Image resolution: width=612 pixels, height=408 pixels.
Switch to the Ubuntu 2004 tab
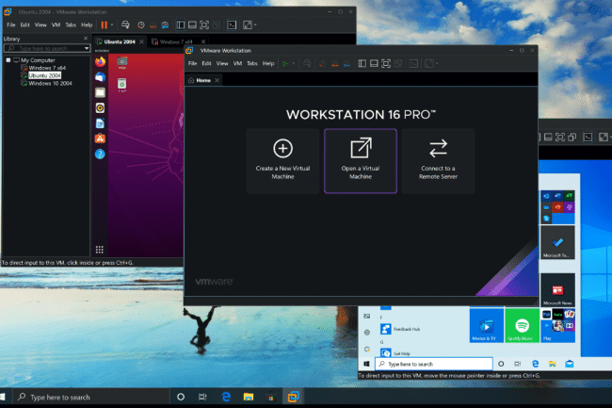(120, 41)
